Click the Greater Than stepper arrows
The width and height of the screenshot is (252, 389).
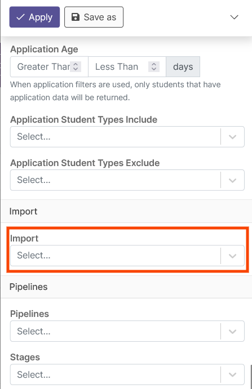click(76, 66)
